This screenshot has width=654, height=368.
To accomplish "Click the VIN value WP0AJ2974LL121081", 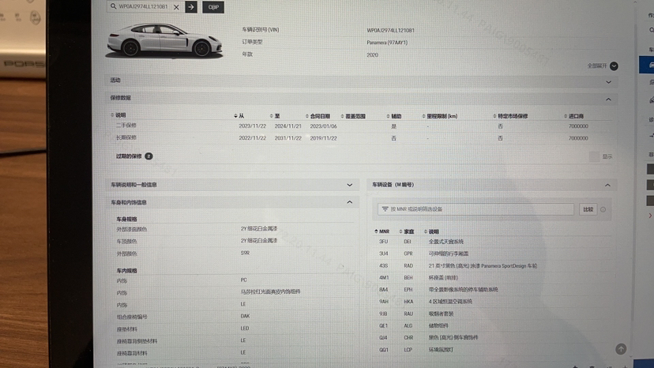I will click(390, 31).
